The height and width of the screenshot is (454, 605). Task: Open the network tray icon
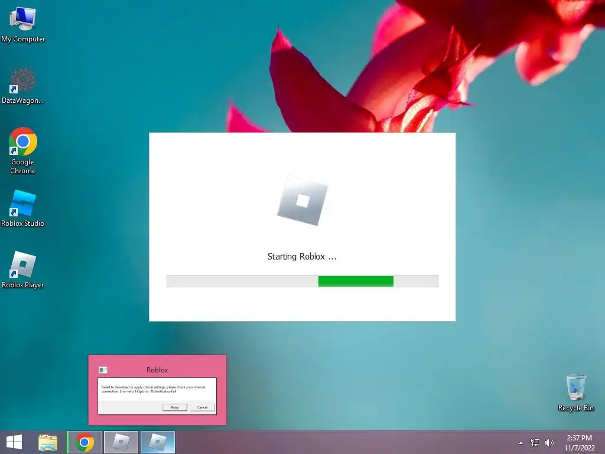(x=535, y=442)
